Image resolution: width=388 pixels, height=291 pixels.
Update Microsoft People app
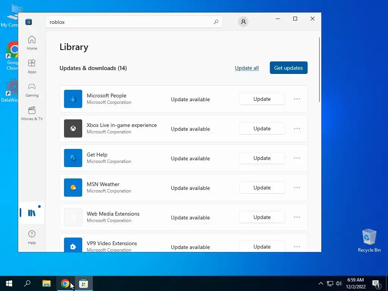pos(262,99)
